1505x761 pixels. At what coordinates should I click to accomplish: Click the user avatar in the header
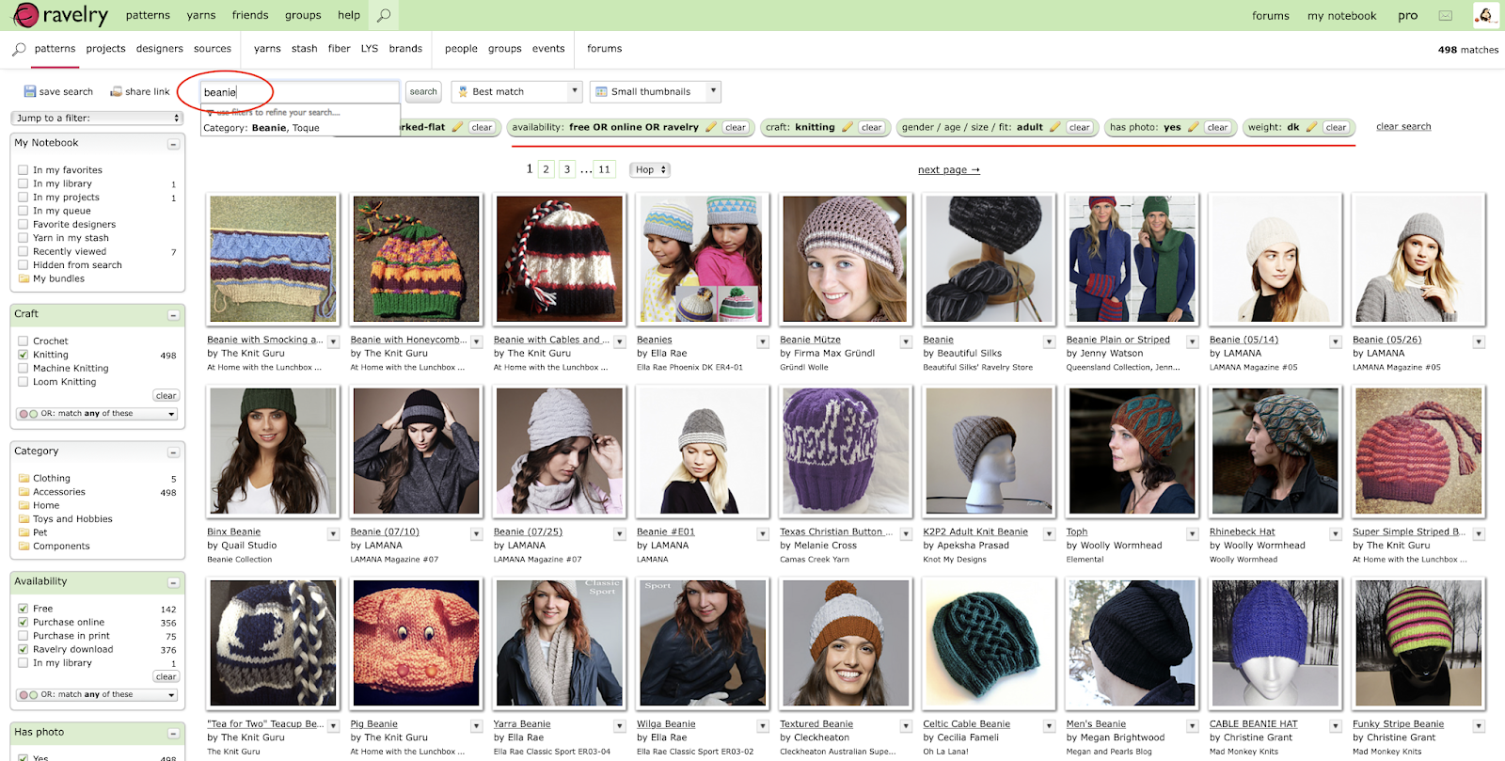pyautogui.click(x=1485, y=15)
